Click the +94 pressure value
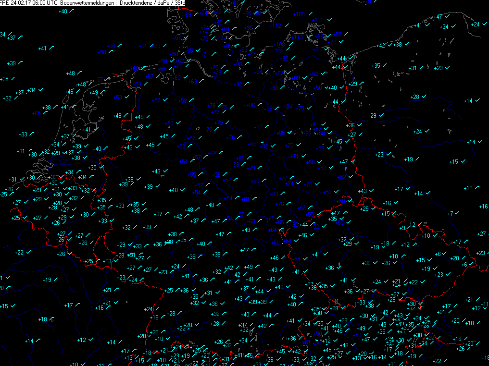This screenshot has width=489, height=366. click(259, 72)
